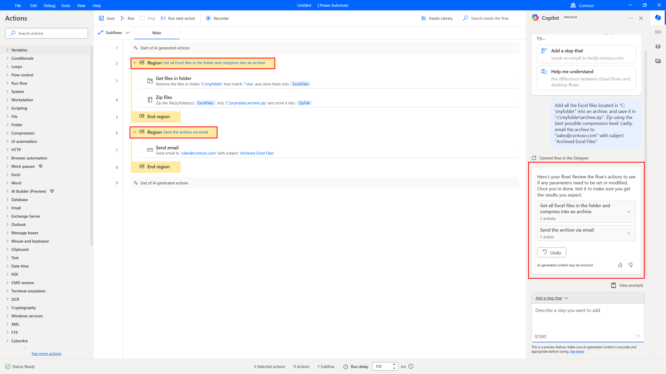
Task: Expand the 'Get all Excel files in the folder' Copilot section
Action: (629, 211)
